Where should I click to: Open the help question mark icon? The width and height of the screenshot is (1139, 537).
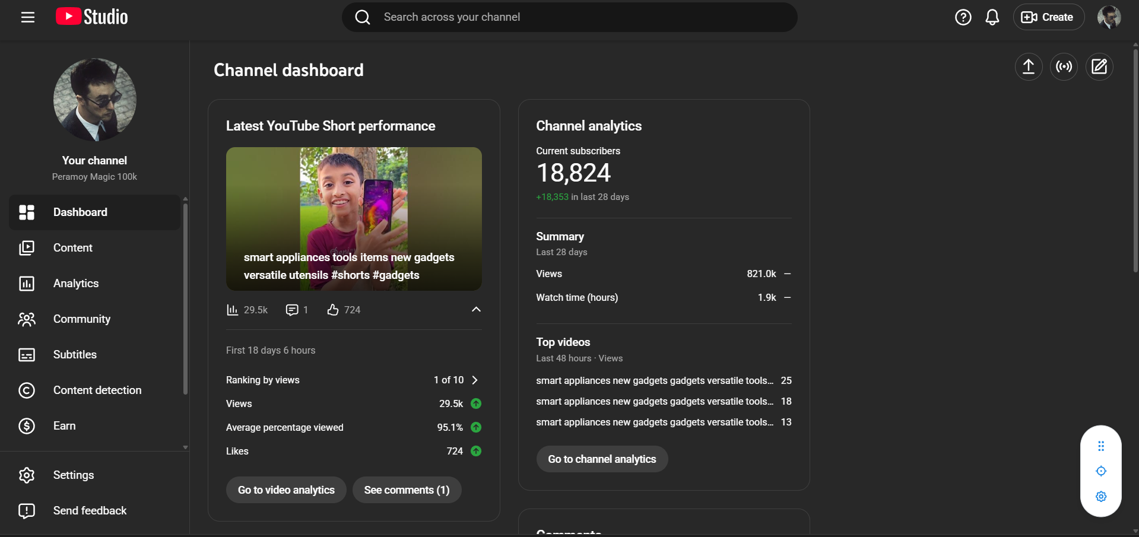(x=963, y=17)
